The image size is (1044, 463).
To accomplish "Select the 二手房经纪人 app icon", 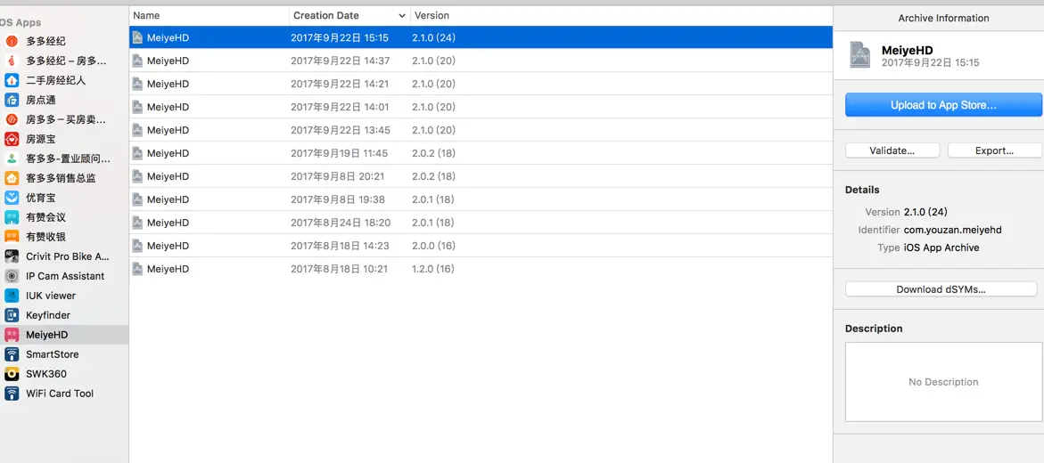I will click(x=12, y=80).
